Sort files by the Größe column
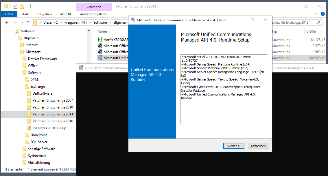 (x=311, y=31)
